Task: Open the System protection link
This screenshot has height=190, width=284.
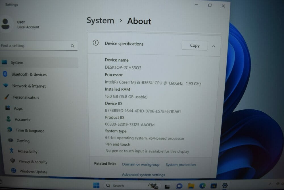Action: (181, 165)
